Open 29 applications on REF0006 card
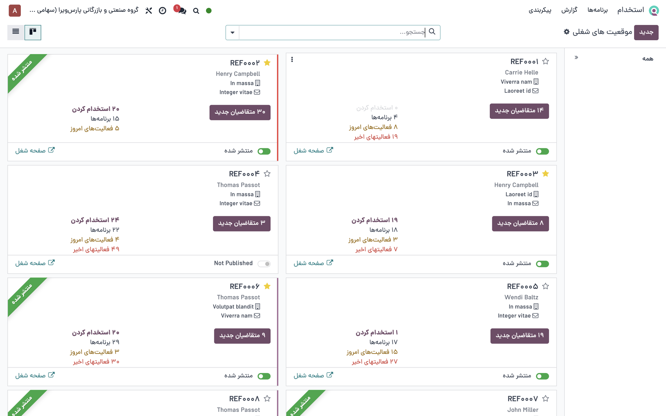 [x=104, y=342]
